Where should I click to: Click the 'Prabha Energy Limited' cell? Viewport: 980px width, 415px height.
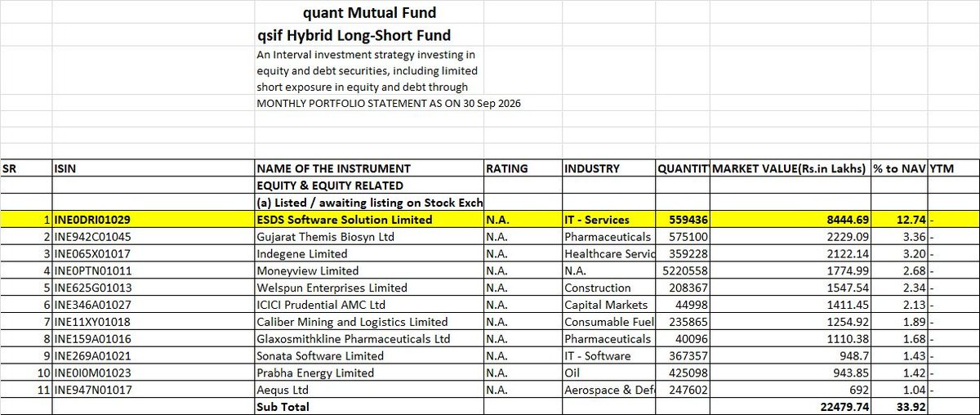click(369, 373)
